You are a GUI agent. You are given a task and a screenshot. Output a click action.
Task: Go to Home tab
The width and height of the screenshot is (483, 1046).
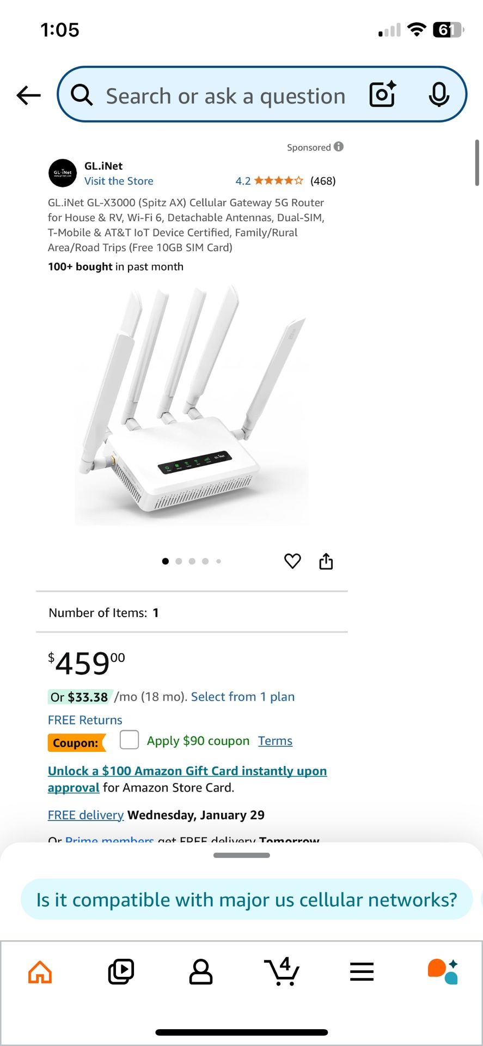coord(40,972)
